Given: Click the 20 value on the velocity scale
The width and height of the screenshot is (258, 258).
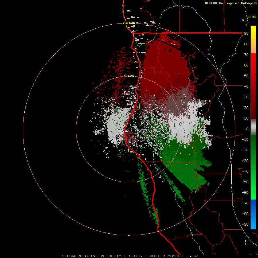Looking at the screenshot, I should pyautogui.click(x=246, y=108).
